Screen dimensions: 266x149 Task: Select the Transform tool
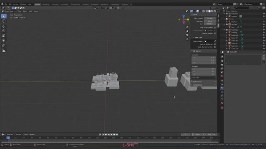point(4,40)
